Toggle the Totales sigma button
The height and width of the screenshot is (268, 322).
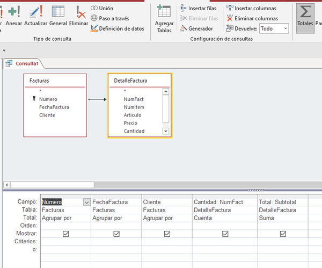pyautogui.click(x=305, y=16)
